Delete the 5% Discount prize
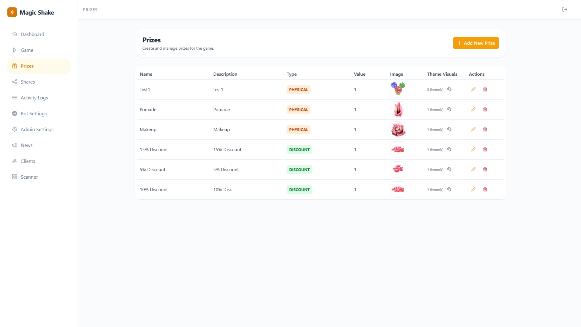Image resolution: width=581 pixels, height=327 pixels. (485, 170)
